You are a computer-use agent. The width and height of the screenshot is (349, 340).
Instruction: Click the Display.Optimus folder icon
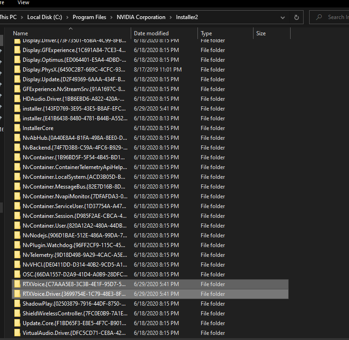pos(17,60)
